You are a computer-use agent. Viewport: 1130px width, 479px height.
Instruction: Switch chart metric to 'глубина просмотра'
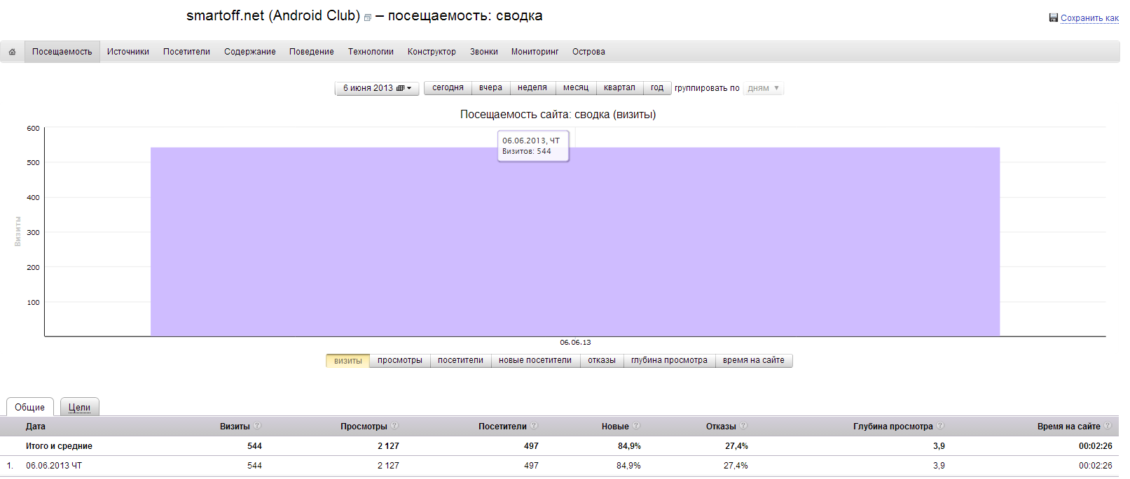tap(669, 361)
